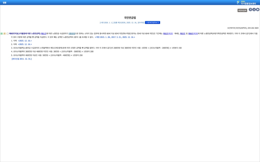Open the 제62조제2항 link
Viewport: 260px width, 162px height.
168,34
